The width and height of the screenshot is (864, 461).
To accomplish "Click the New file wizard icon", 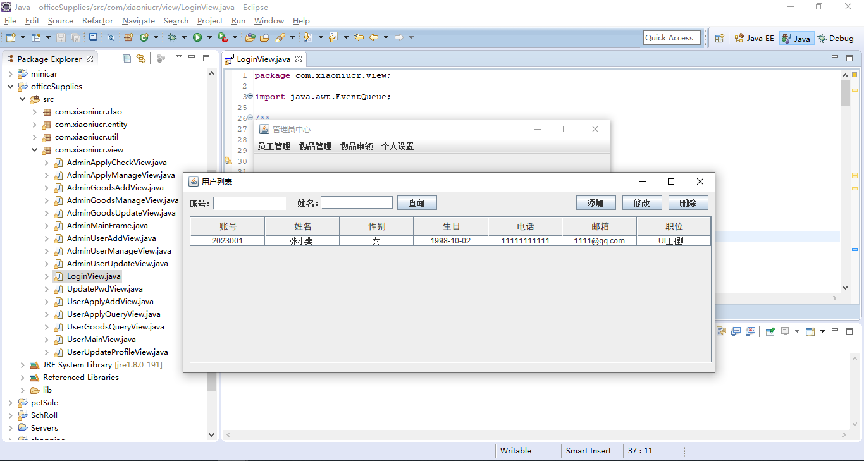I will click(11, 37).
